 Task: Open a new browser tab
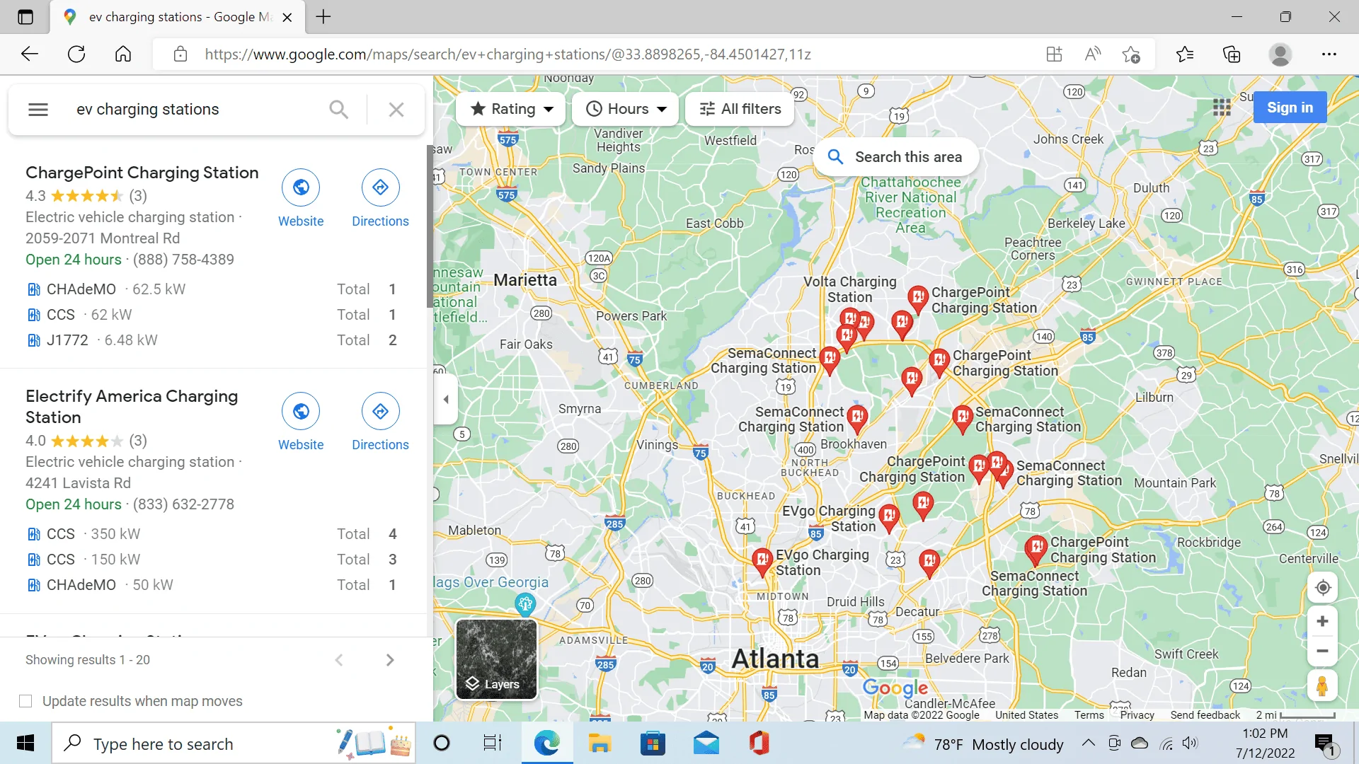pos(323,17)
